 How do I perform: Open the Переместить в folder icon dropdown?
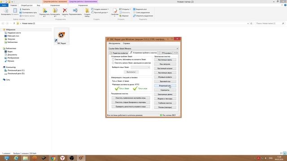(x=44, y=13)
